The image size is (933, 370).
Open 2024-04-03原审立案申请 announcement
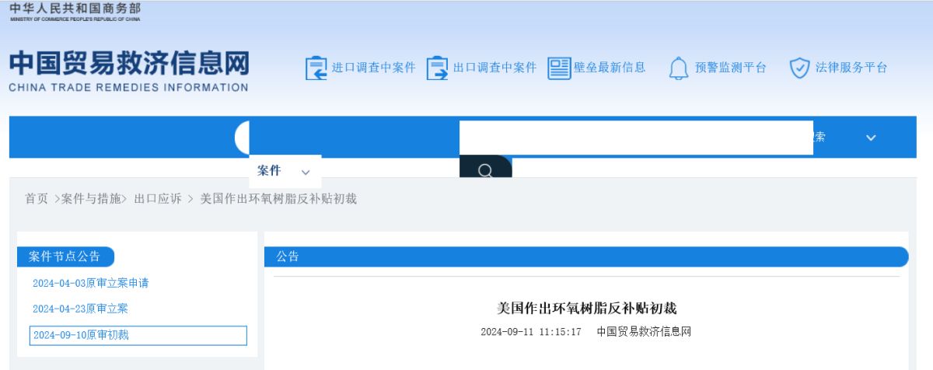pyautogui.click(x=90, y=283)
